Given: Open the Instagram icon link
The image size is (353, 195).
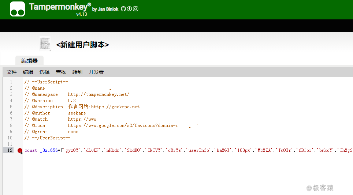Looking at the screenshot, I should 135,9.
